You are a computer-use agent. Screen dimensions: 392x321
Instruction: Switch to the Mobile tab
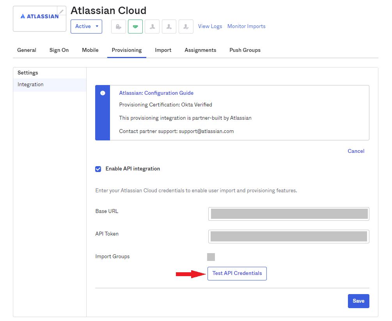click(x=90, y=50)
